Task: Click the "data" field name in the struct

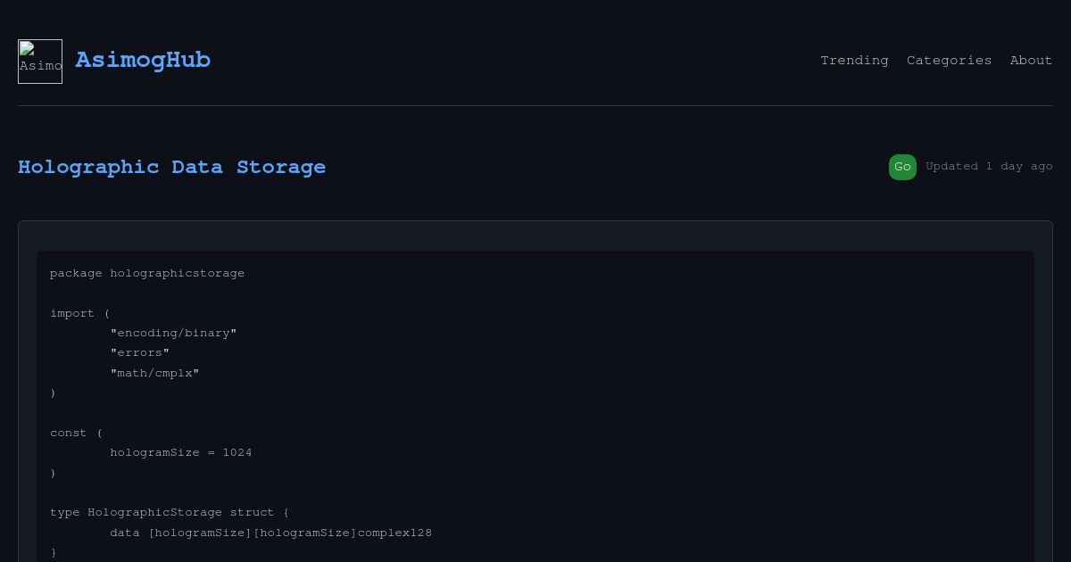Action: (x=125, y=533)
